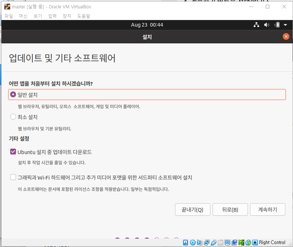Screen dimensions: 293x247
Task: Click the 업데이트 및 기타 소프트웨어 heading
Action: tap(62, 58)
